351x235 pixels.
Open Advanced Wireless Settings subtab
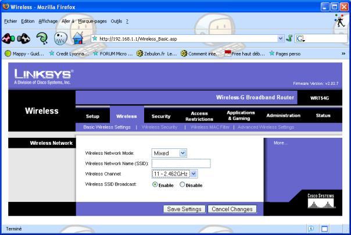[x=266, y=127]
